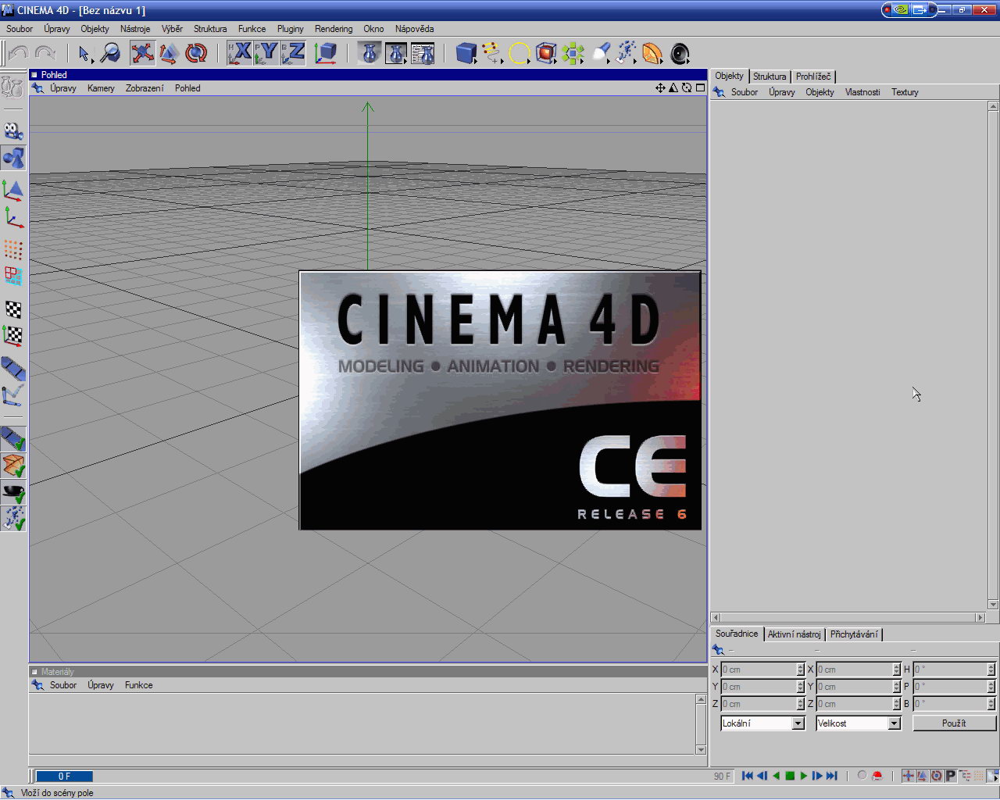The width and height of the screenshot is (1000, 800).
Task: Switch to the Struktura tab
Action: click(x=770, y=77)
